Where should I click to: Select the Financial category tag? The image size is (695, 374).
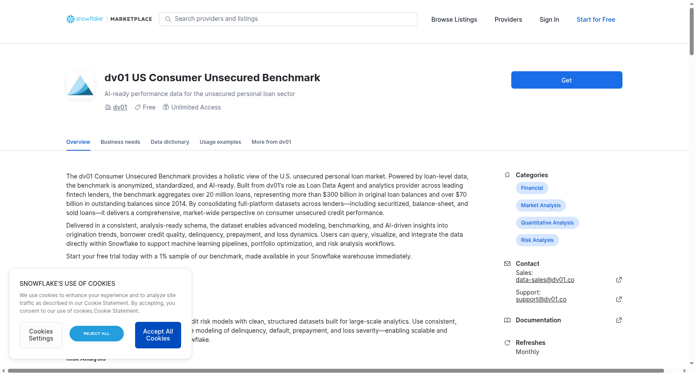(x=532, y=188)
